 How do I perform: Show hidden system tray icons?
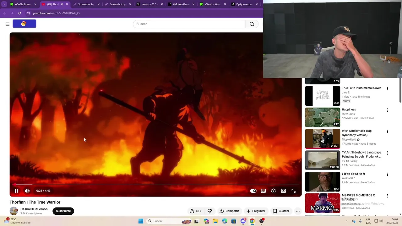tap(347, 221)
